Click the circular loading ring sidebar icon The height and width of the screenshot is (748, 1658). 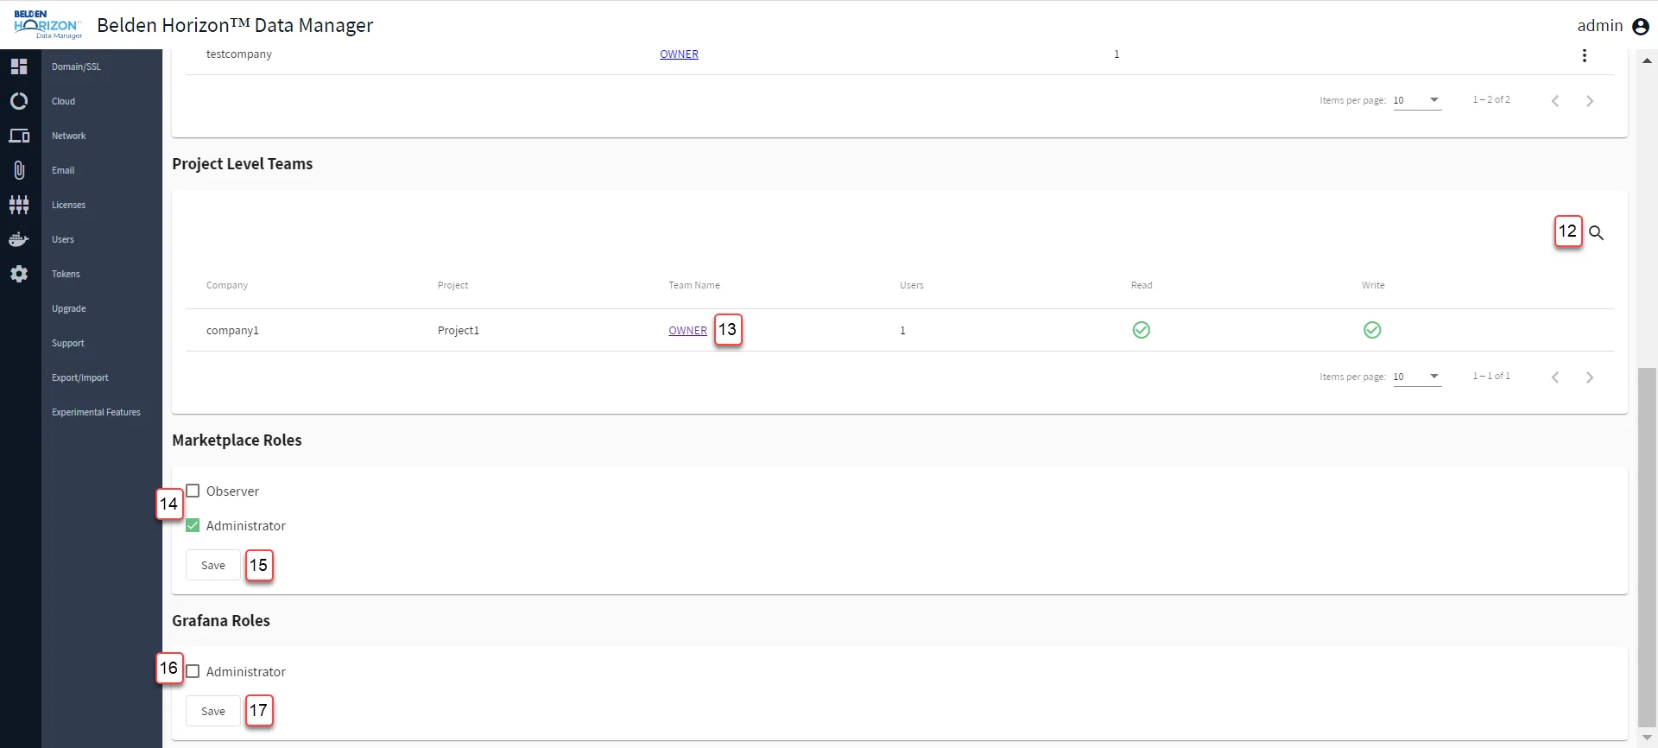tap(19, 101)
